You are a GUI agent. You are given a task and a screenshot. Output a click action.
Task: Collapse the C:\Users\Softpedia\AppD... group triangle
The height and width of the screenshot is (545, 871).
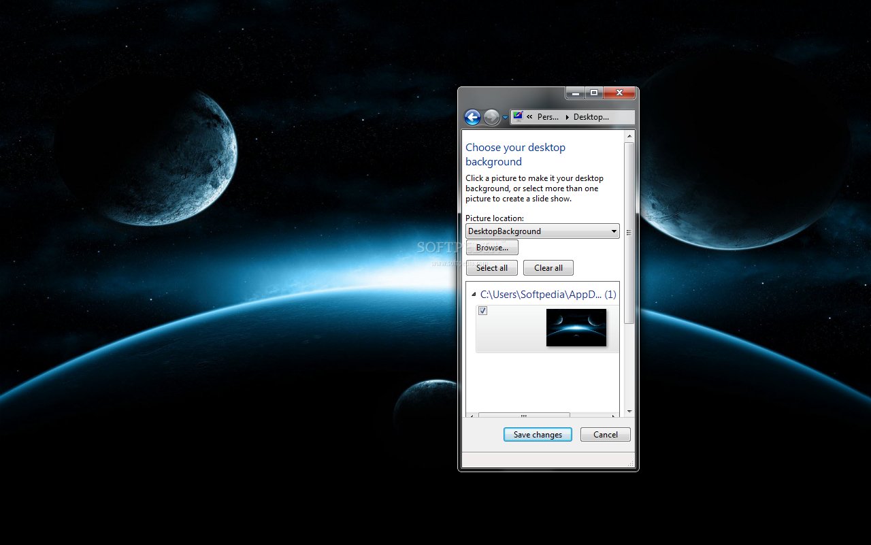coord(474,295)
